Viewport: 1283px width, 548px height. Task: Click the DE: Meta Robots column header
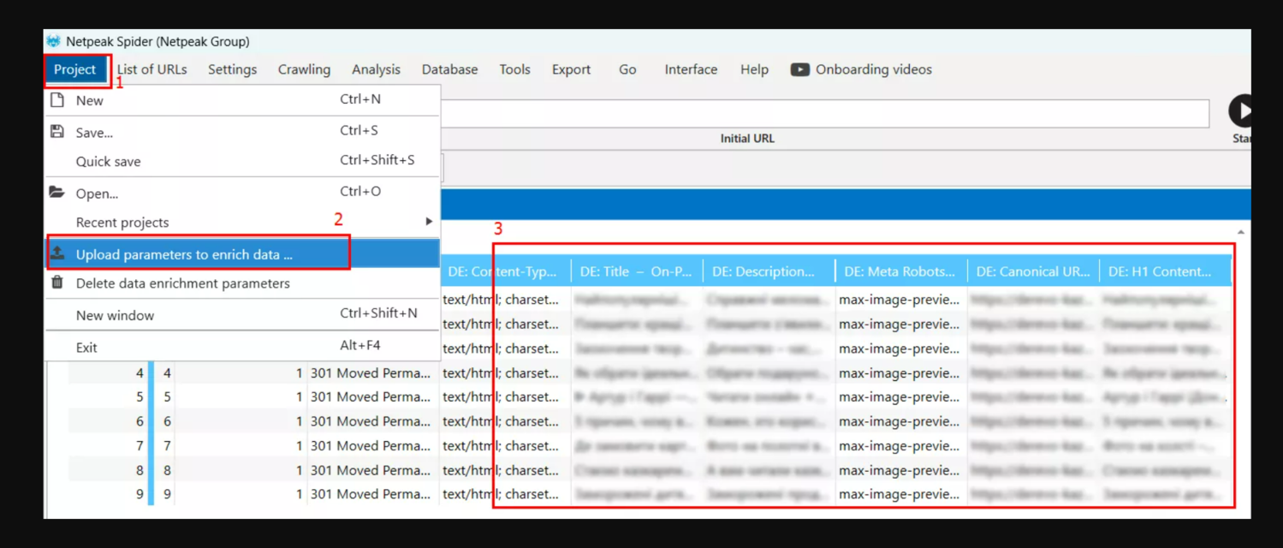pyautogui.click(x=899, y=271)
